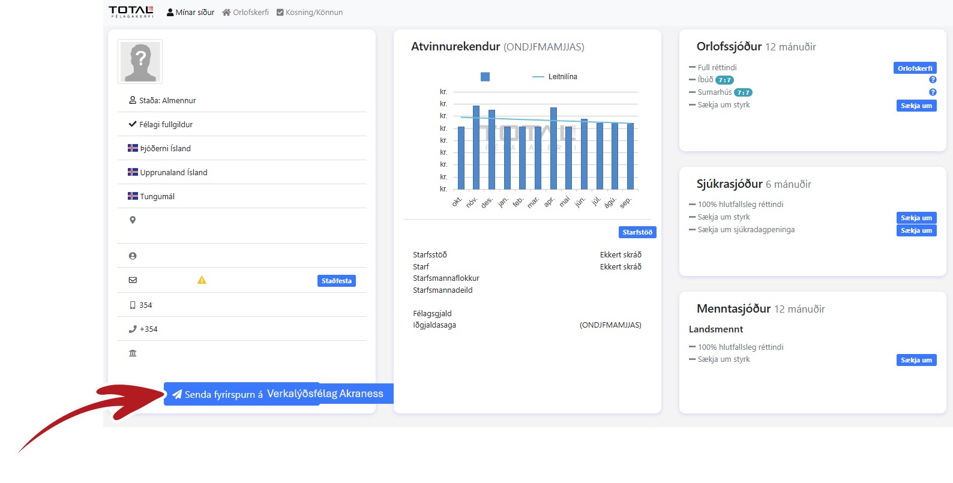This screenshot has width=953, height=483.
Task: Click the map pin location icon
Action: (133, 220)
